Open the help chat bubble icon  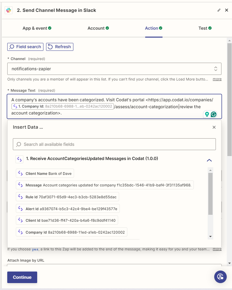point(220,277)
